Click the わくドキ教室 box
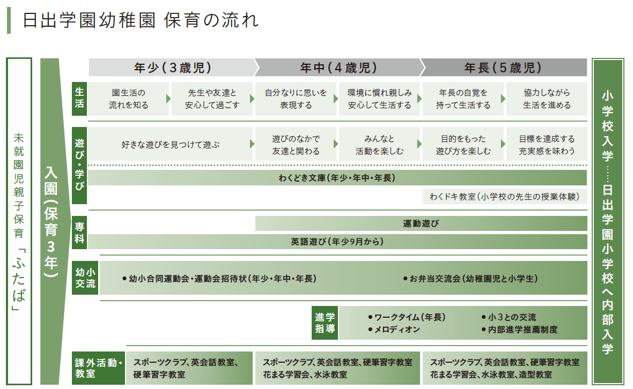The width and height of the screenshot is (633, 389). click(504, 197)
